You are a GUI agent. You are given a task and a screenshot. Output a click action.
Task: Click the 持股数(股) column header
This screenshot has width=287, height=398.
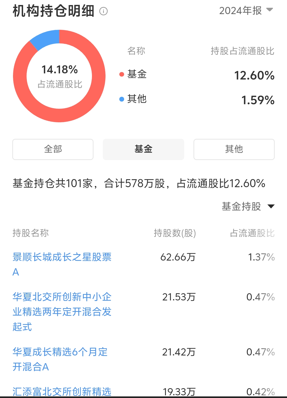175,233
